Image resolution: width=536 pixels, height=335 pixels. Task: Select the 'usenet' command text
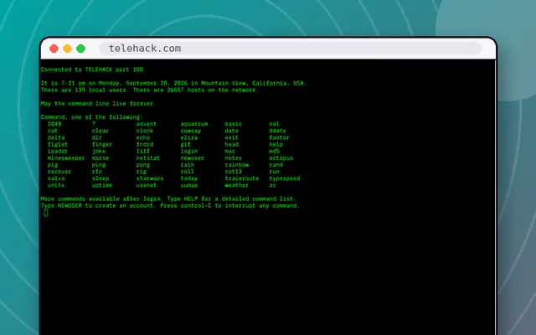[x=147, y=185]
